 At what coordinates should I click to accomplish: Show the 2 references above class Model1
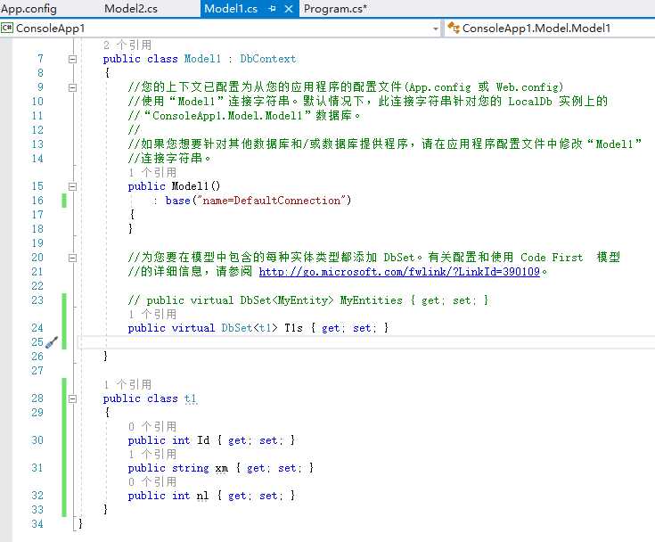pyautogui.click(x=127, y=45)
